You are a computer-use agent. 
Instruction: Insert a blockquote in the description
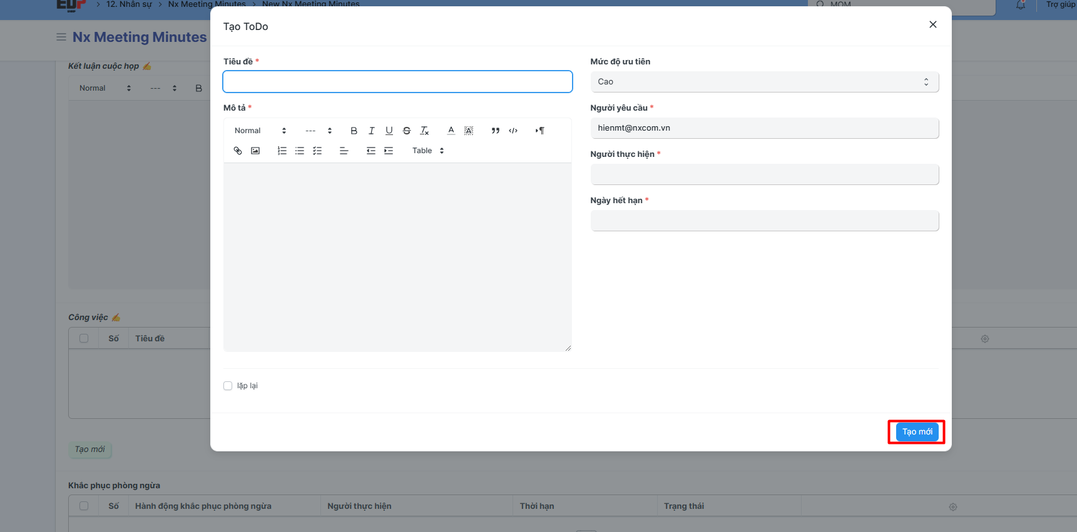tap(495, 131)
